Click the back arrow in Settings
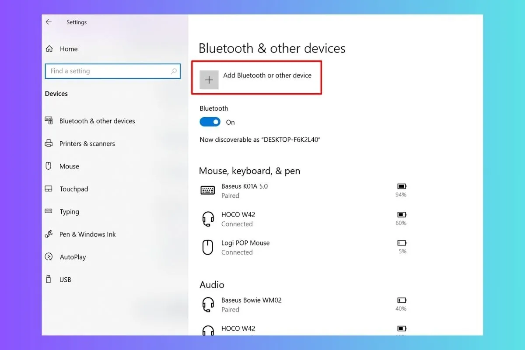 tap(49, 22)
